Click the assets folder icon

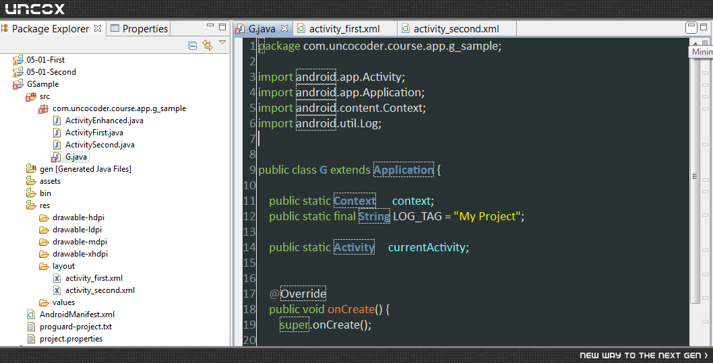31,180
